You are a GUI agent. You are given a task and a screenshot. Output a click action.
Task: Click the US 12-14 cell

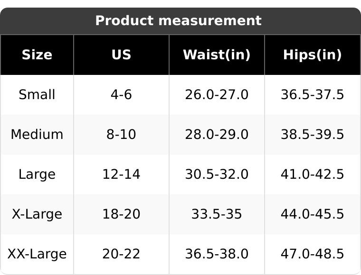121,174
